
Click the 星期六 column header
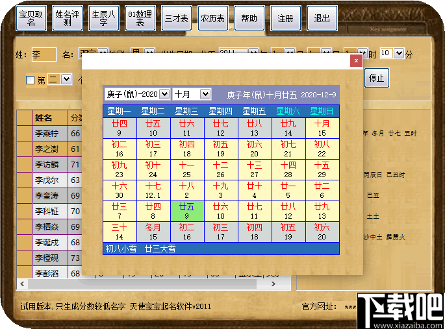pos(288,111)
